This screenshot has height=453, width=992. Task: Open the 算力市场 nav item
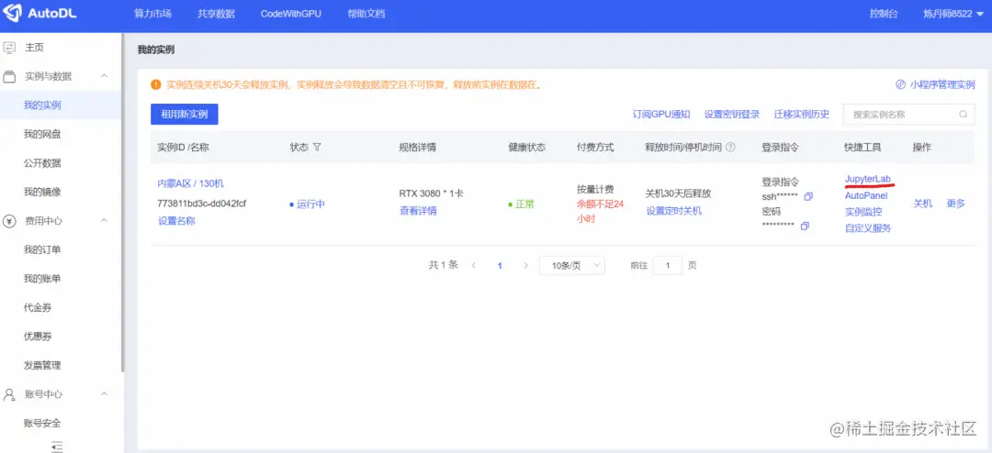[x=152, y=14]
